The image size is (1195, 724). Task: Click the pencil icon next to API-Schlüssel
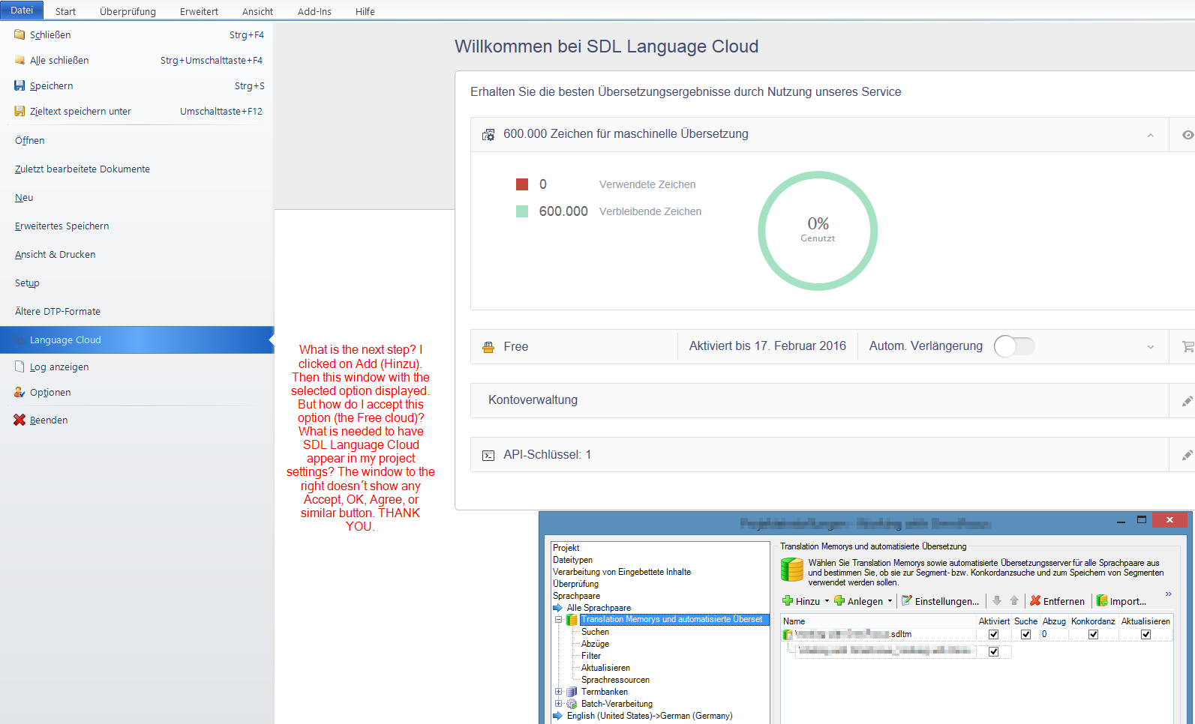click(x=1187, y=455)
